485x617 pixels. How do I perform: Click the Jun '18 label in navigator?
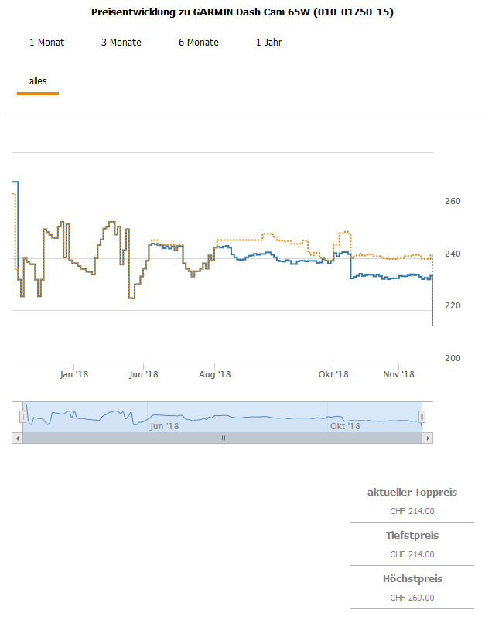[164, 426]
